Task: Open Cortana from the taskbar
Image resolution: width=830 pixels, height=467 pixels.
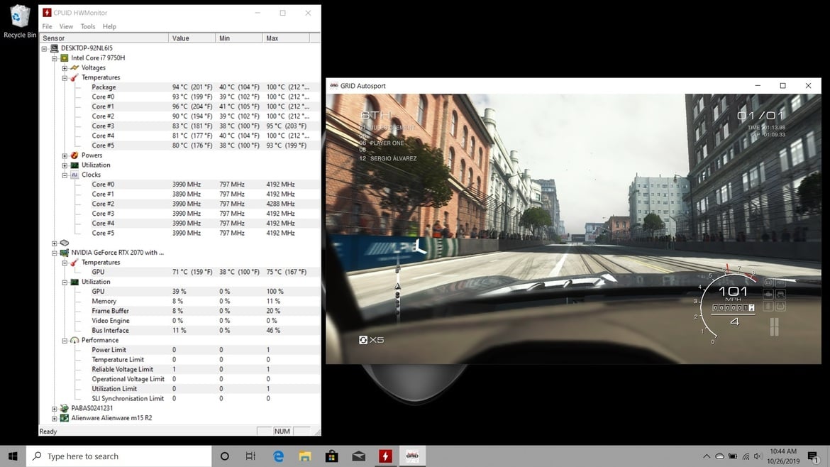Action: tap(224, 456)
